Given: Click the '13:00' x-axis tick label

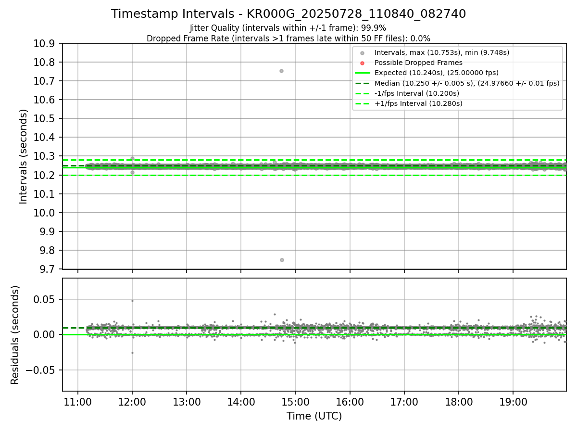Looking at the screenshot, I should (x=187, y=402).
